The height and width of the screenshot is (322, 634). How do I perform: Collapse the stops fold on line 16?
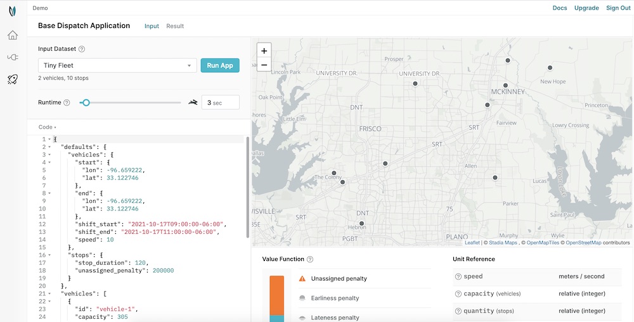click(x=49, y=255)
